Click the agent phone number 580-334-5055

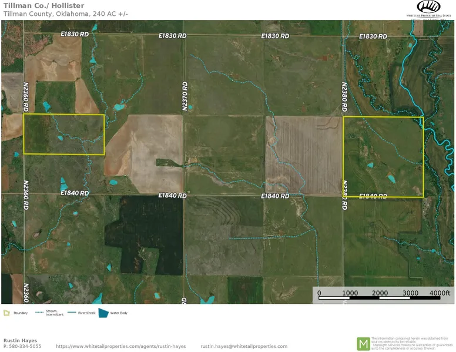22,347
